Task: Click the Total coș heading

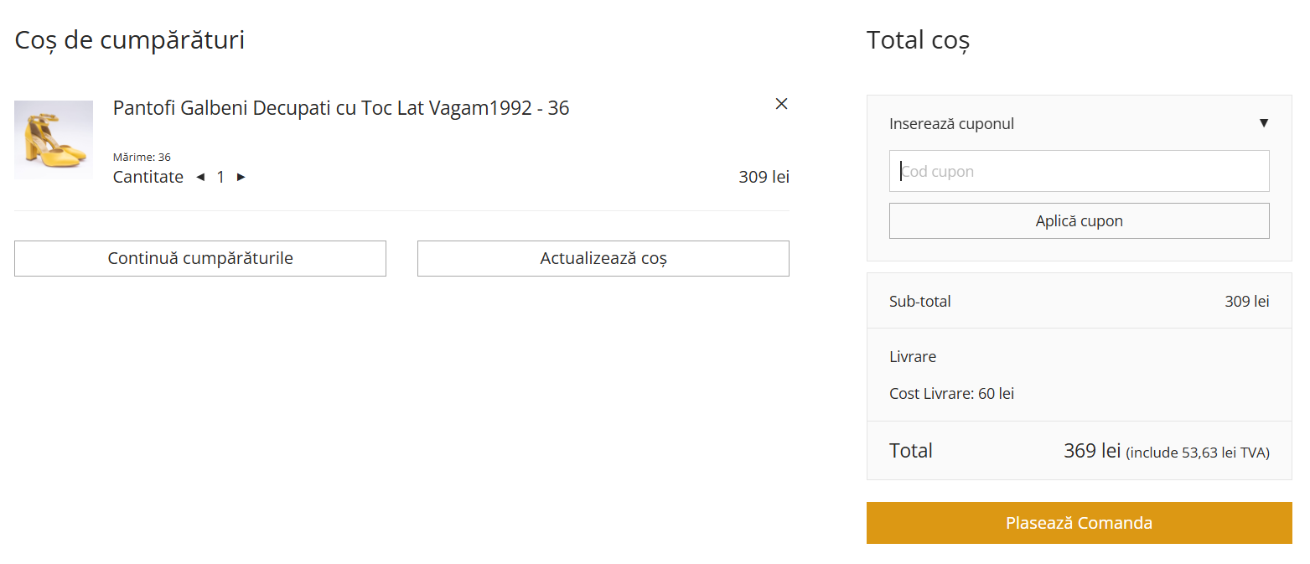Action: (918, 40)
